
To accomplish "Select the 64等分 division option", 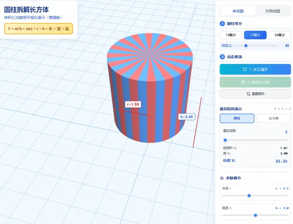I will (280, 35).
